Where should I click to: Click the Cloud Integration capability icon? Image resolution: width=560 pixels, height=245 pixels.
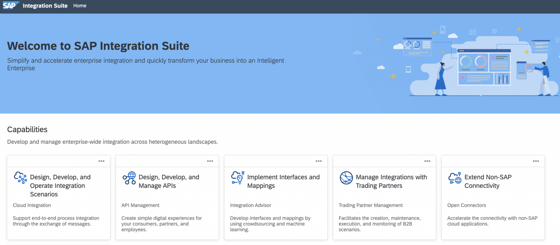(20, 178)
